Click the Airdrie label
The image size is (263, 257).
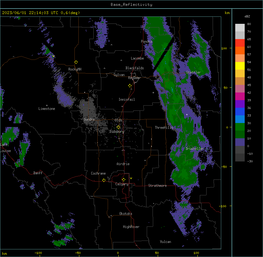(x=123, y=164)
